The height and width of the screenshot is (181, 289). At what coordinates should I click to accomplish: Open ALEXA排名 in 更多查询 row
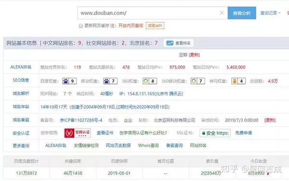56,145
